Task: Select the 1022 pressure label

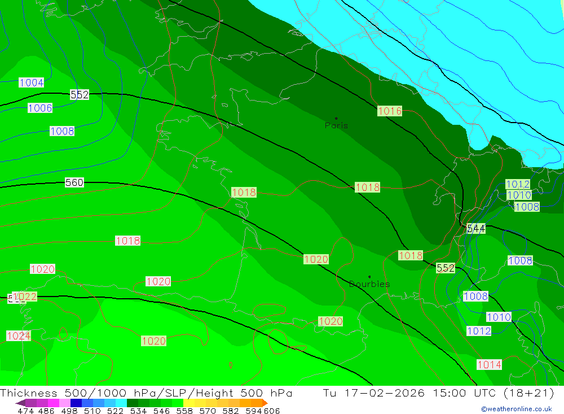Action: pos(25,297)
